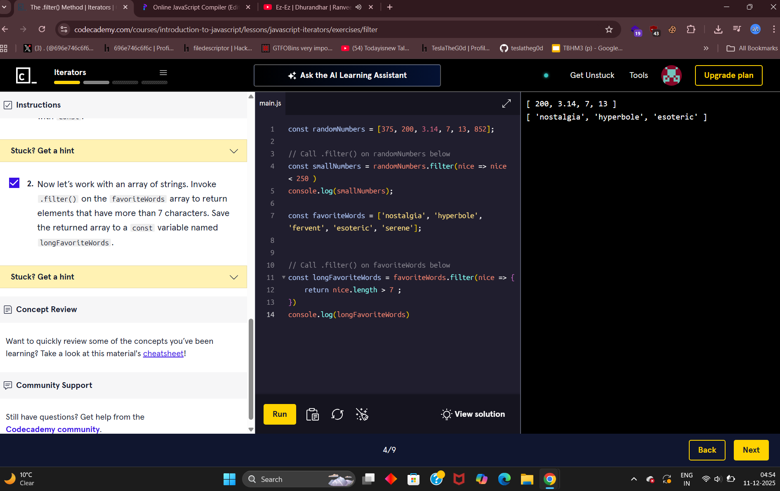Mute the Ez-Ez YouTube tab audio

point(358,7)
